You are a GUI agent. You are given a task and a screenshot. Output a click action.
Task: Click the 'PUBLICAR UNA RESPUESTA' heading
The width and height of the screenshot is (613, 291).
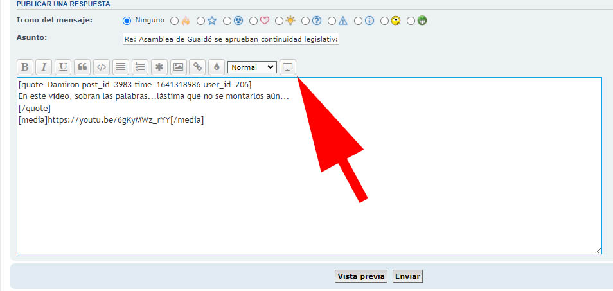coord(63,4)
